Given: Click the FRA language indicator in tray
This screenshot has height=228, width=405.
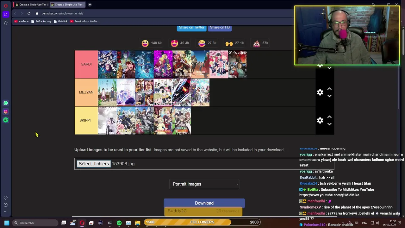Looking at the screenshot, I should [x=364, y=223].
